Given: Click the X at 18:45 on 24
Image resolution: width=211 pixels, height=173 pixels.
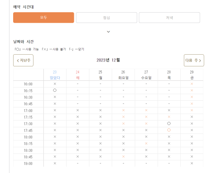Looking at the screenshot, I should pos(77,157).
